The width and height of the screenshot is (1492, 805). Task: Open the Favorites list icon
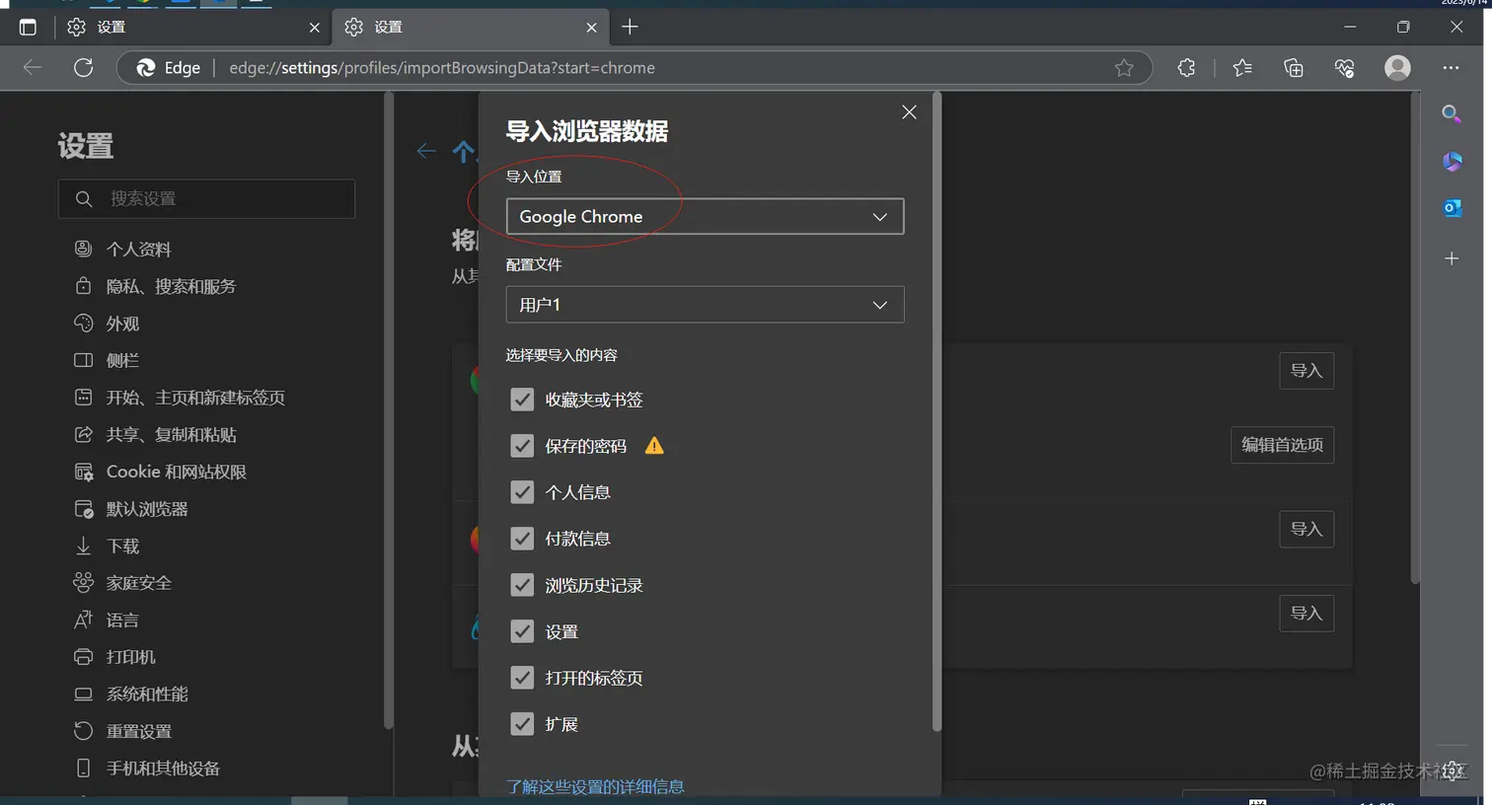click(1242, 67)
